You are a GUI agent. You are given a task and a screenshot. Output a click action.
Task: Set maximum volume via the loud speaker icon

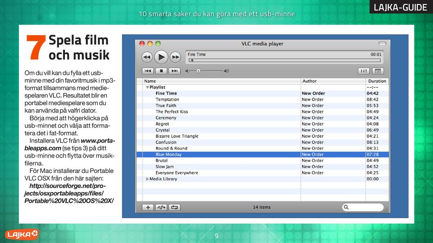click(226, 71)
